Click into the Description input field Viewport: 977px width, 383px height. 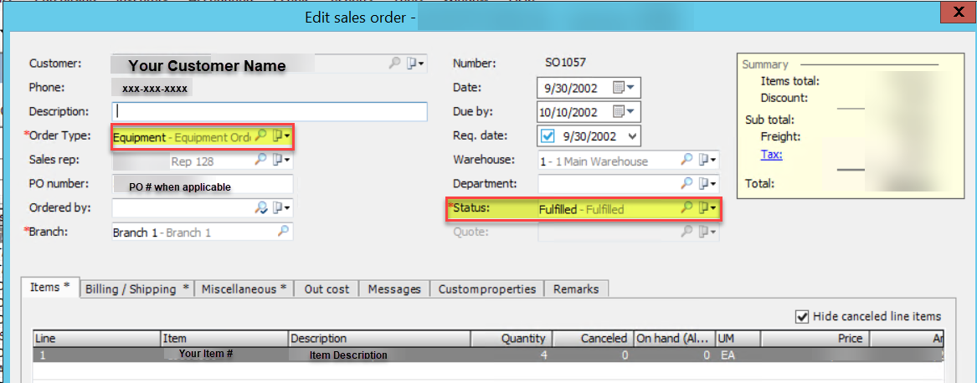[x=270, y=111]
